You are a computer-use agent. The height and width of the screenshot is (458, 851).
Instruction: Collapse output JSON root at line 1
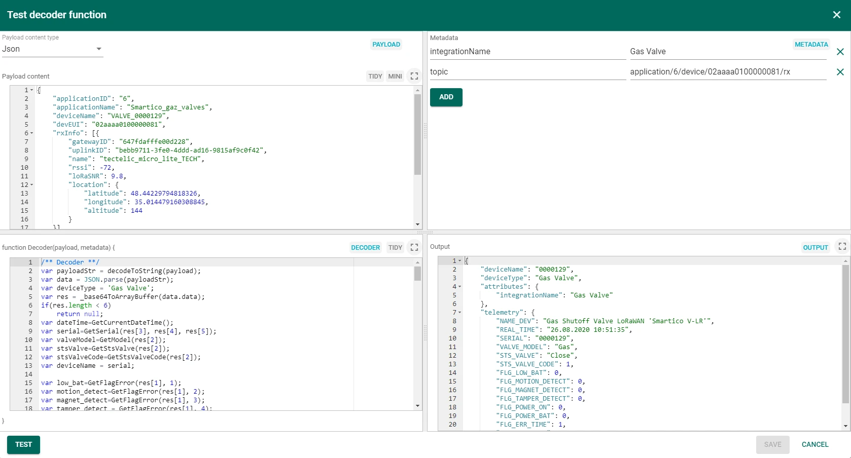click(x=460, y=261)
